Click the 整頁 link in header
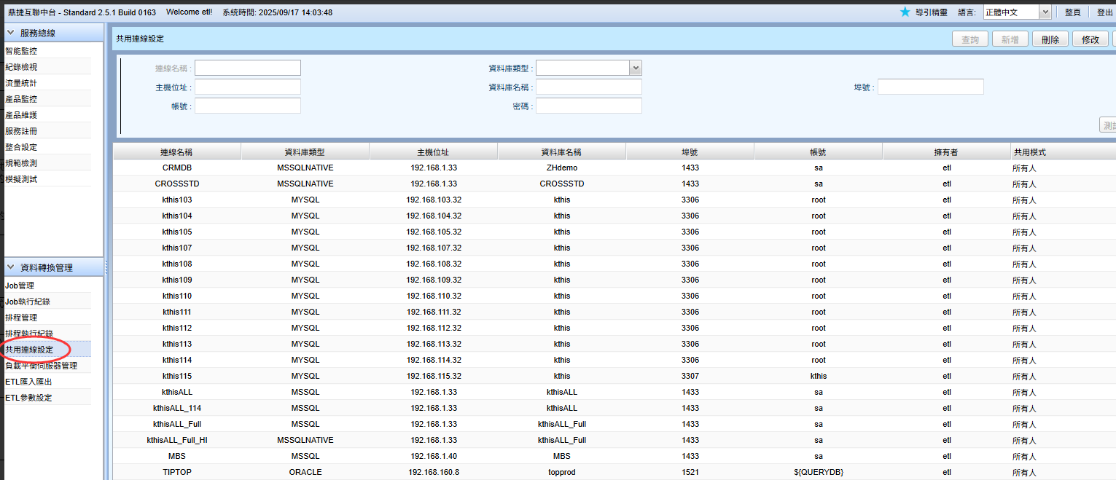The height and width of the screenshot is (480, 1116). [x=1072, y=12]
